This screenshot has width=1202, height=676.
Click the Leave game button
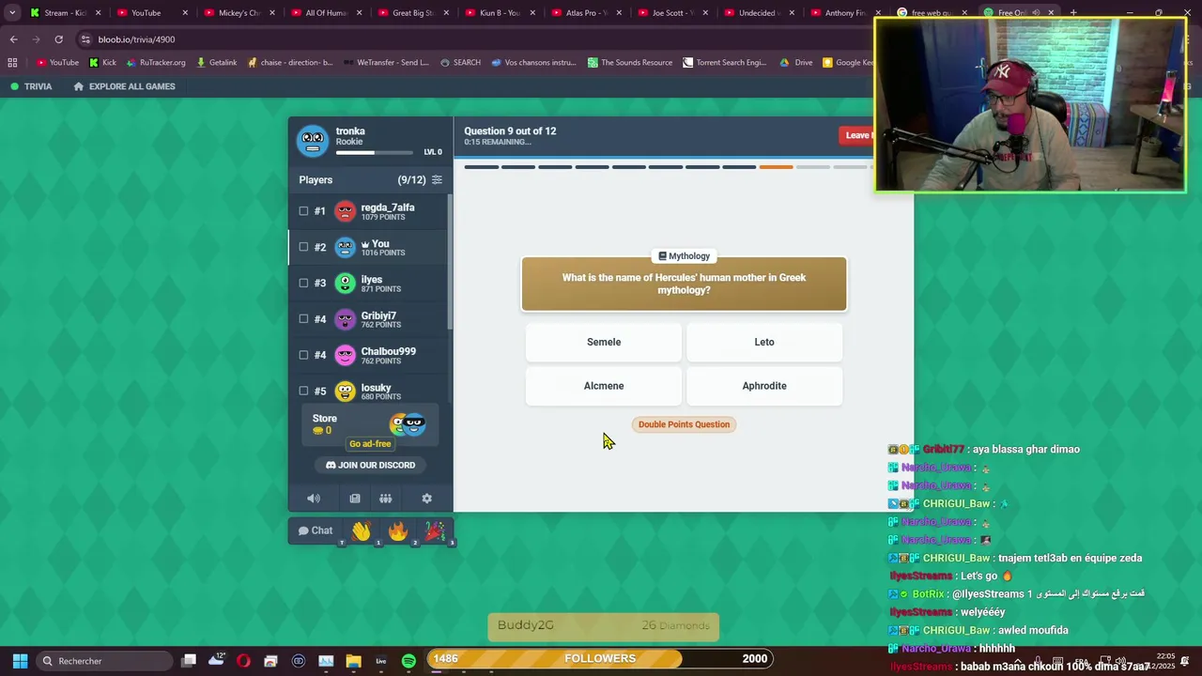click(x=856, y=135)
